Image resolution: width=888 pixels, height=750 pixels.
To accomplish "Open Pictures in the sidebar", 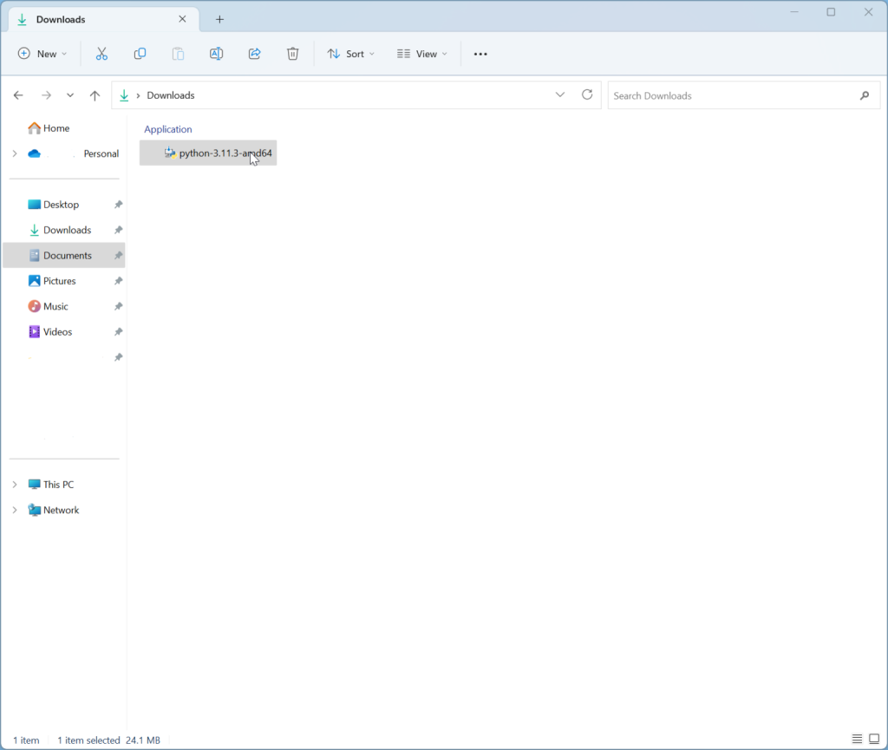I will click(x=60, y=281).
